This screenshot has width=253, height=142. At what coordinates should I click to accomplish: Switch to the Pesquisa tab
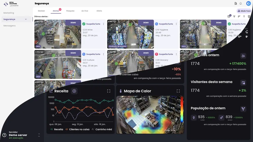tap(70, 11)
